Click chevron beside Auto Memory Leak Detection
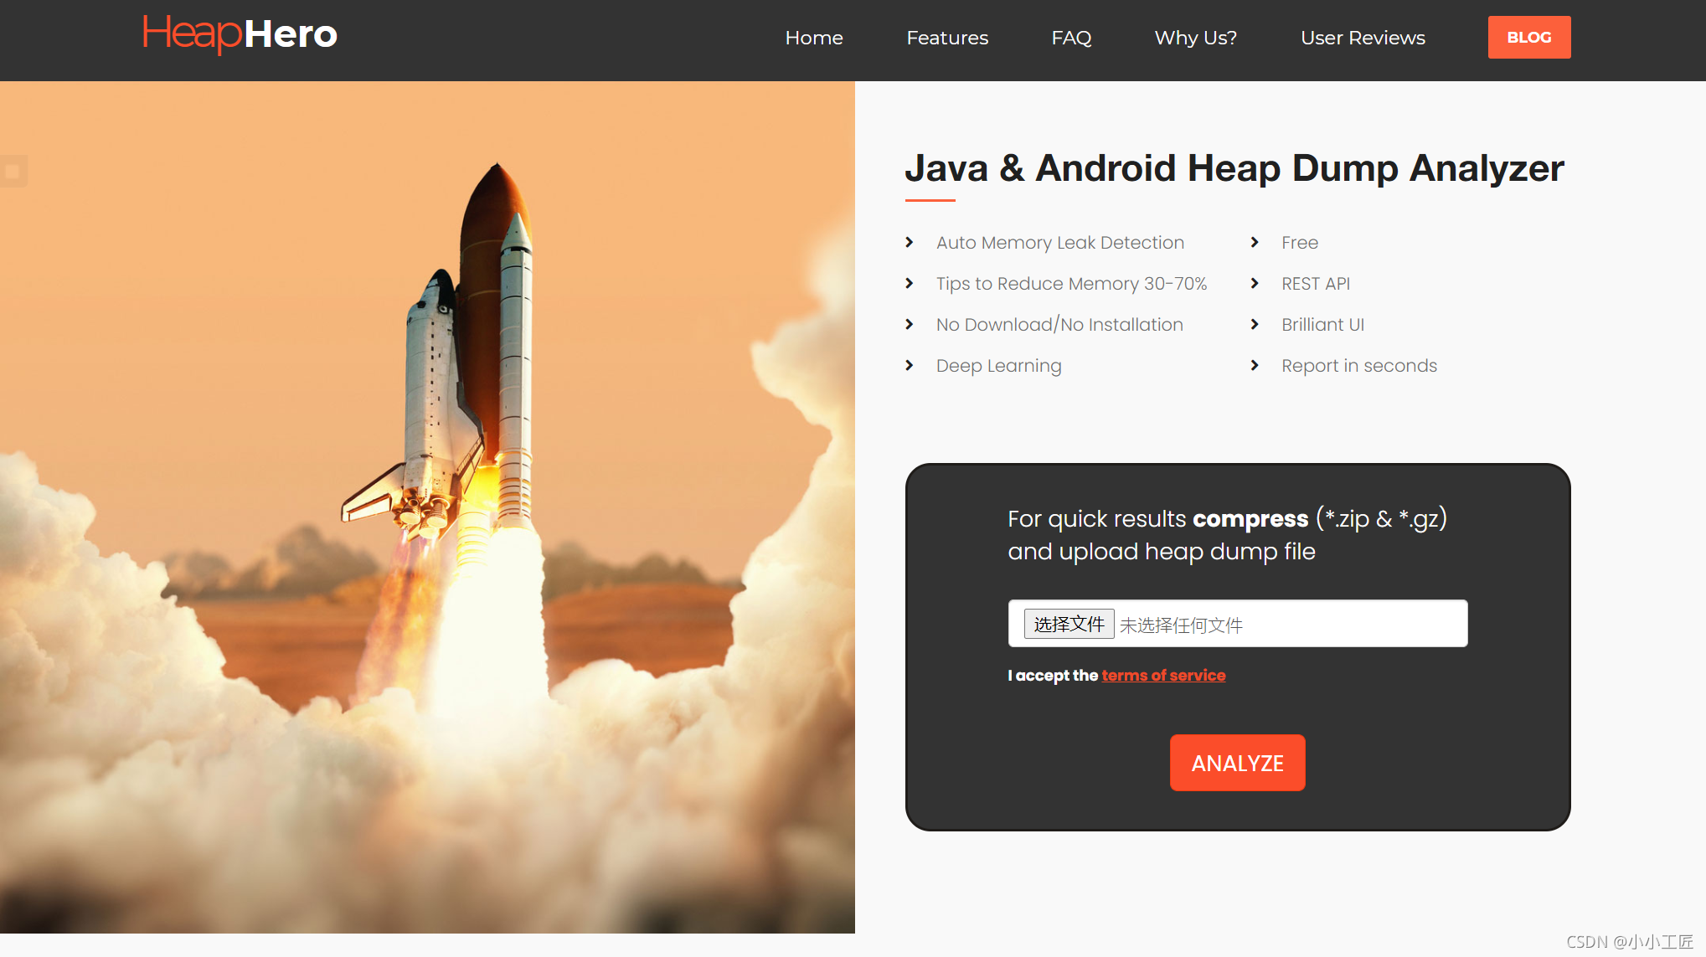 pyautogui.click(x=910, y=243)
